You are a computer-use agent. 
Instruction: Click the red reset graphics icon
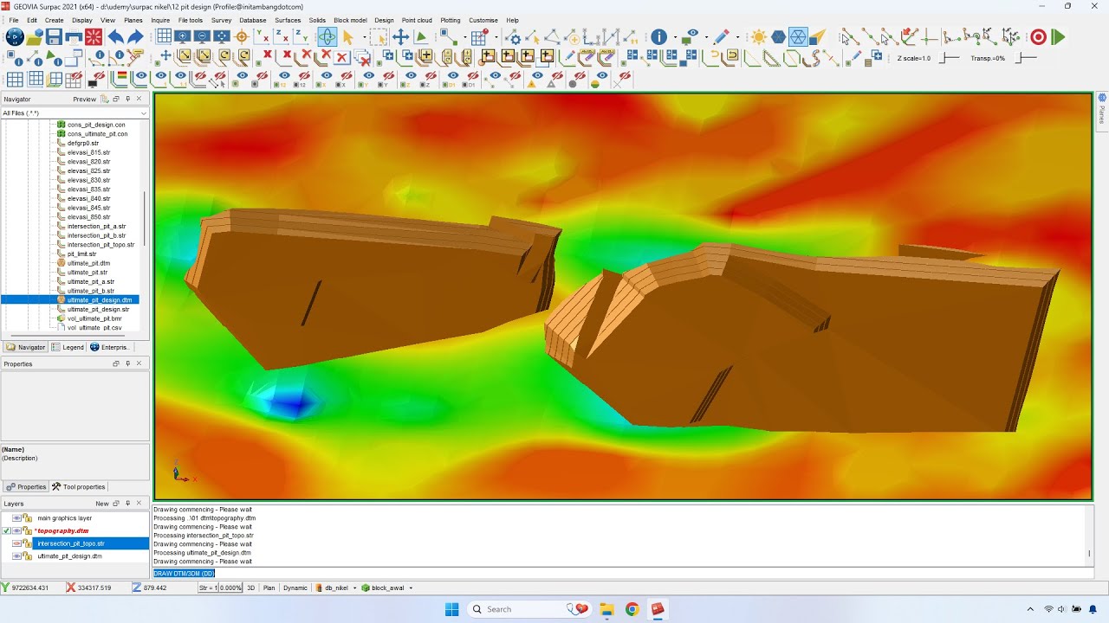point(94,36)
